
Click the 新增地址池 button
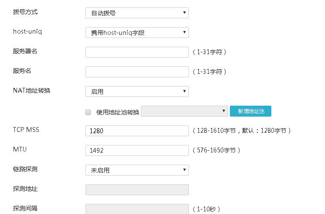click(x=250, y=111)
